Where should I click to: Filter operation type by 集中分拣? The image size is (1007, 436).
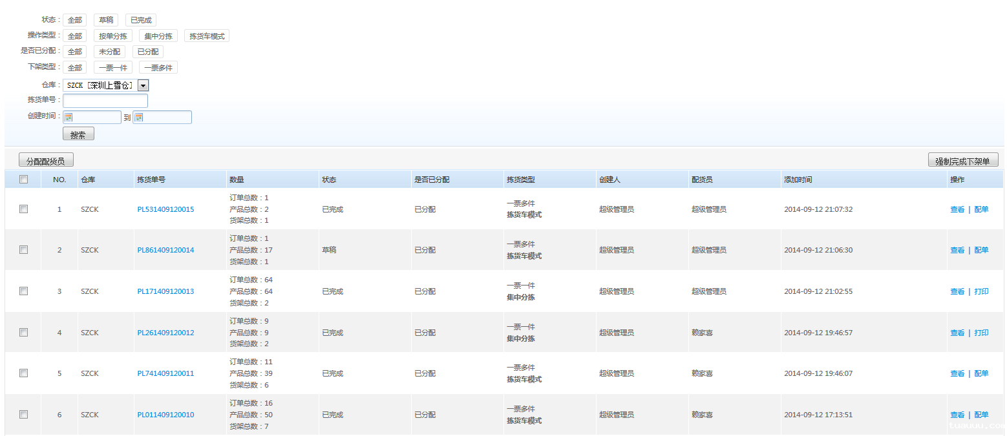coord(158,36)
